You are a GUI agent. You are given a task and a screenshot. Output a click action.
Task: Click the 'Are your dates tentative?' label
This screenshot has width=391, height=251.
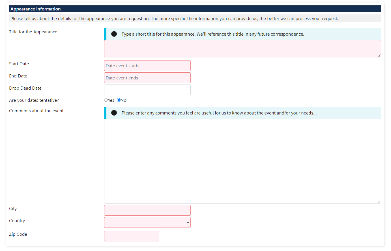[34, 100]
